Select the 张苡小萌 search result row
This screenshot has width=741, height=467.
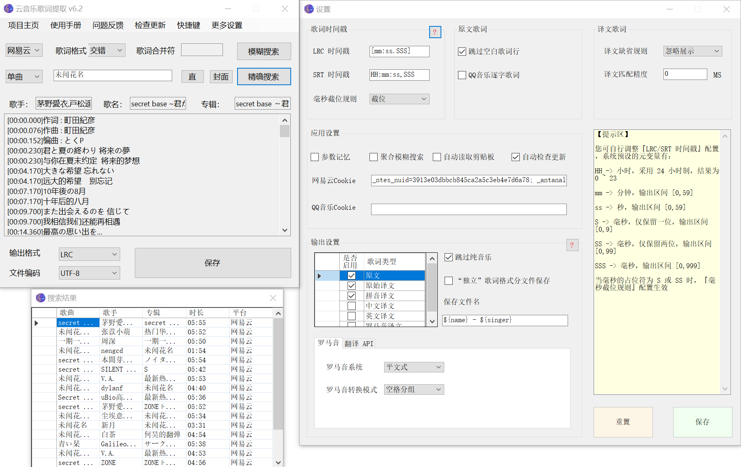pyautogui.click(x=152, y=332)
